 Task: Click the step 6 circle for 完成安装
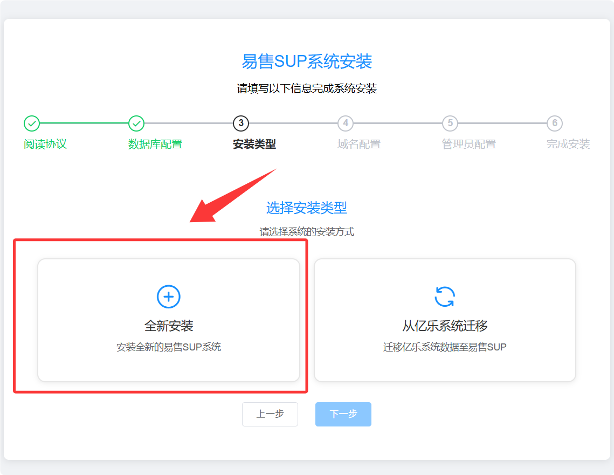[554, 123]
